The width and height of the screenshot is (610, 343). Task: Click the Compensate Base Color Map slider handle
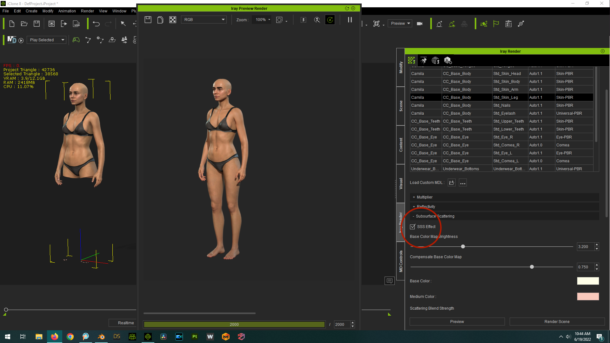(532, 267)
